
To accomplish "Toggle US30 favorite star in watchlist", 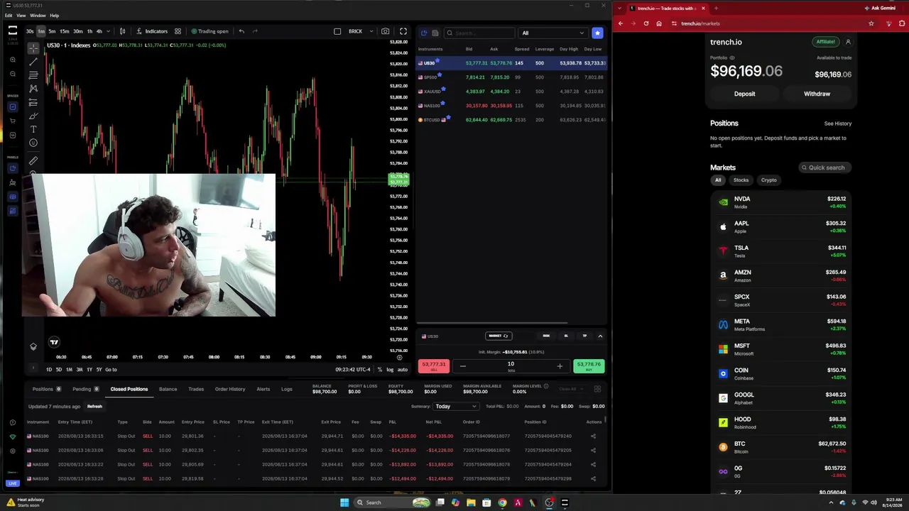I will [438, 61].
